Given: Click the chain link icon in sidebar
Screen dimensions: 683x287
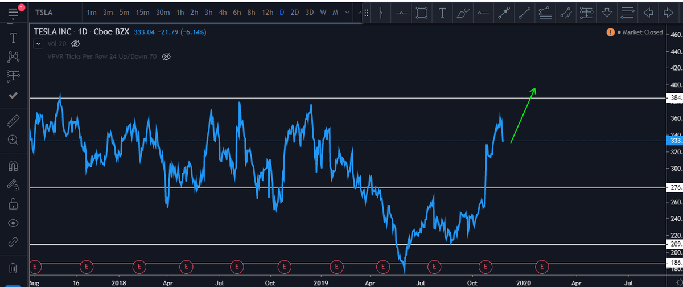Looking at the screenshot, I should tap(14, 241).
